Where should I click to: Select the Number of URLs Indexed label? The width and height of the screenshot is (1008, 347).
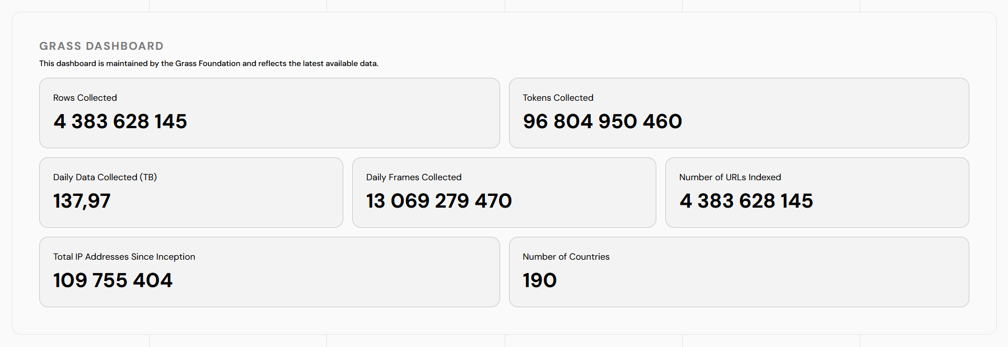730,177
